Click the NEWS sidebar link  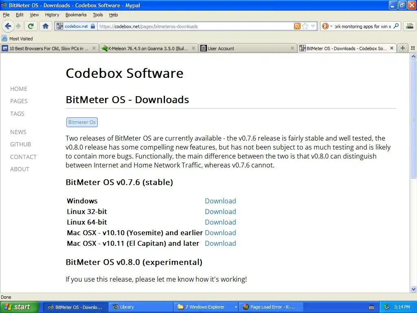pos(18,132)
